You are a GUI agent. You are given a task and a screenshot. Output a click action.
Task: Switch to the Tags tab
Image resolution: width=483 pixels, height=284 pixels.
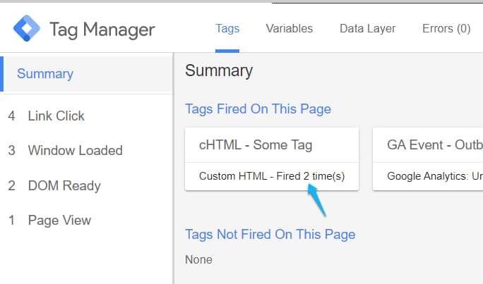point(227,29)
